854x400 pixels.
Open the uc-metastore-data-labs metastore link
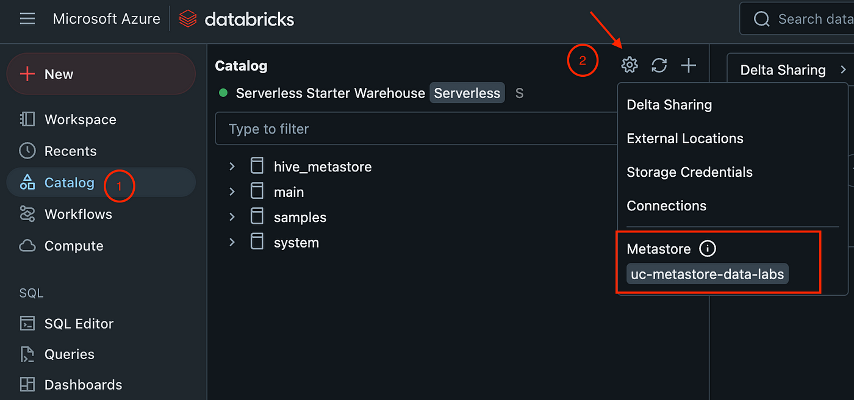(708, 274)
